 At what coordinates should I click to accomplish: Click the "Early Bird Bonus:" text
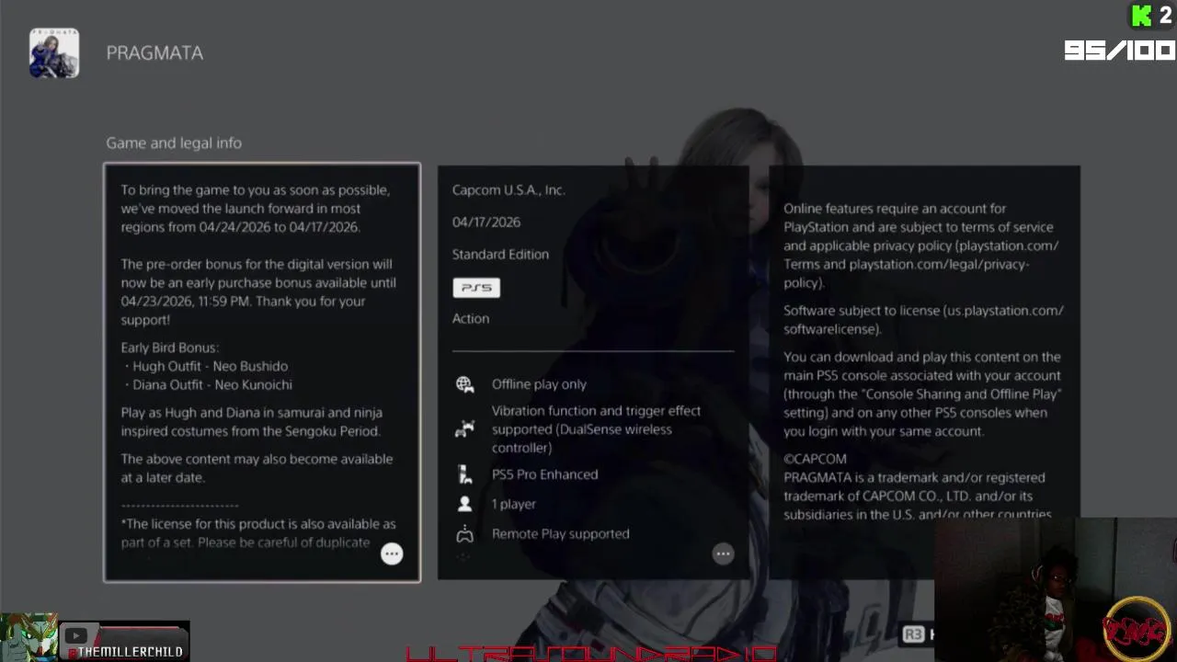tap(170, 348)
